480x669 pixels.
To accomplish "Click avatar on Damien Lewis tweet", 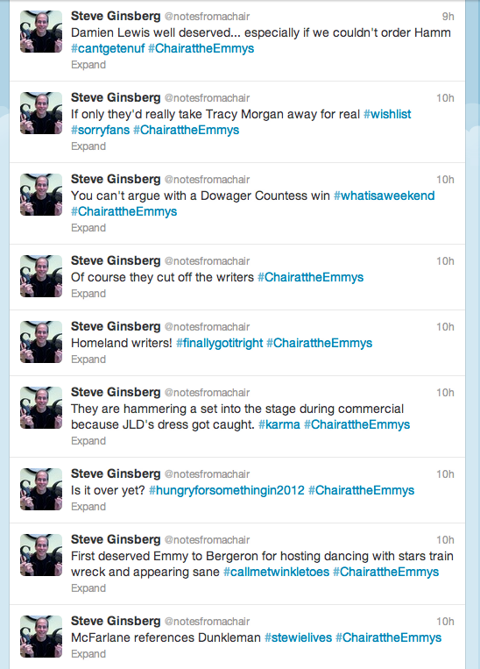I will [41, 32].
